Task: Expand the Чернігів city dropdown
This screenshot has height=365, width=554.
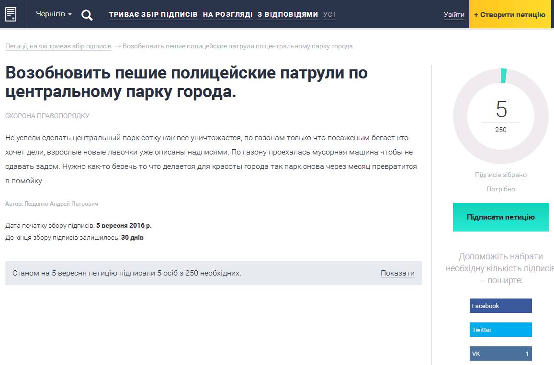Action: point(54,14)
